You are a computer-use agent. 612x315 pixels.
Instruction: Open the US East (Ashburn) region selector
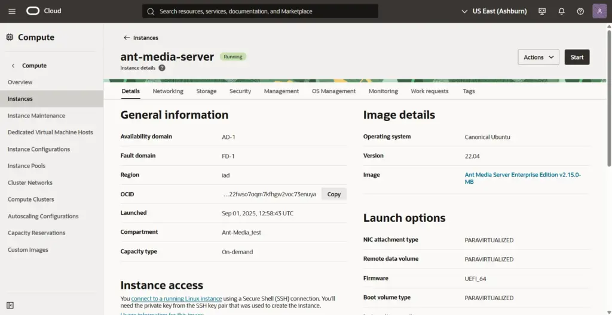click(494, 11)
